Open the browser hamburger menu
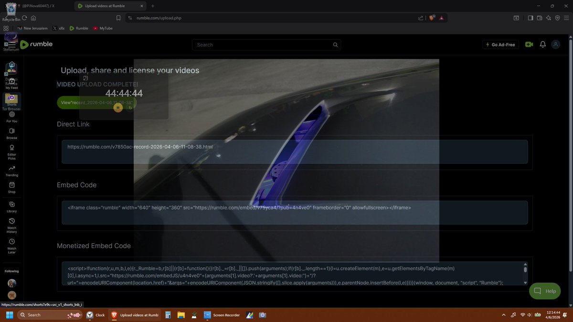Screen dimensions: 573x322 pyautogui.click(x=566, y=18)
